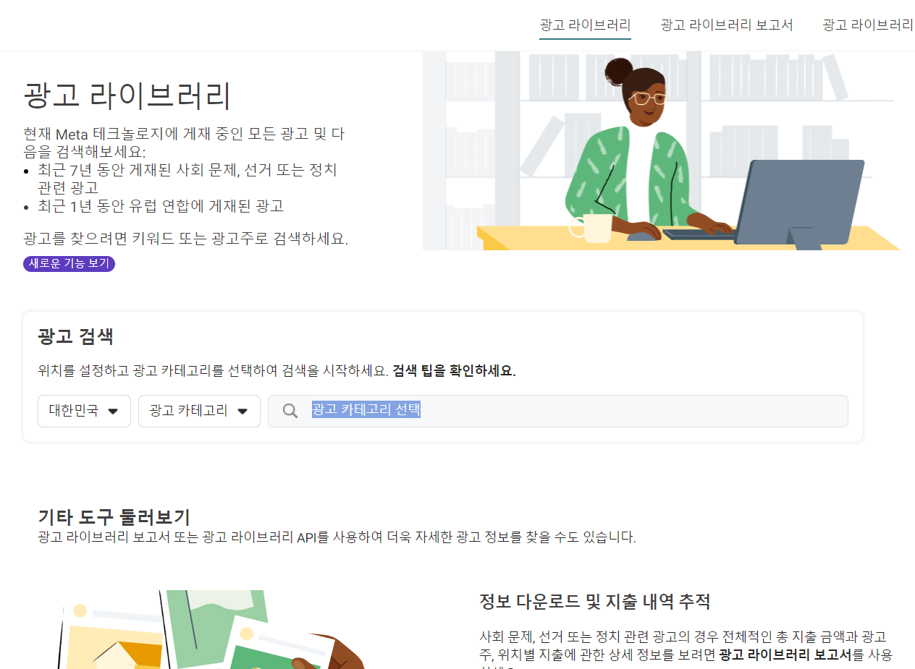Click the 대한민국 dropdown arrow icon
The width and height of the screenshot is (915, 669).
pyautogui.click(x=113, y=412)
